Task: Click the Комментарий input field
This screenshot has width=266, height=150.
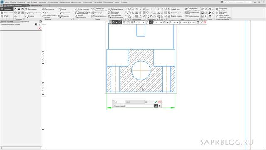Action: [x=140, y=106]
